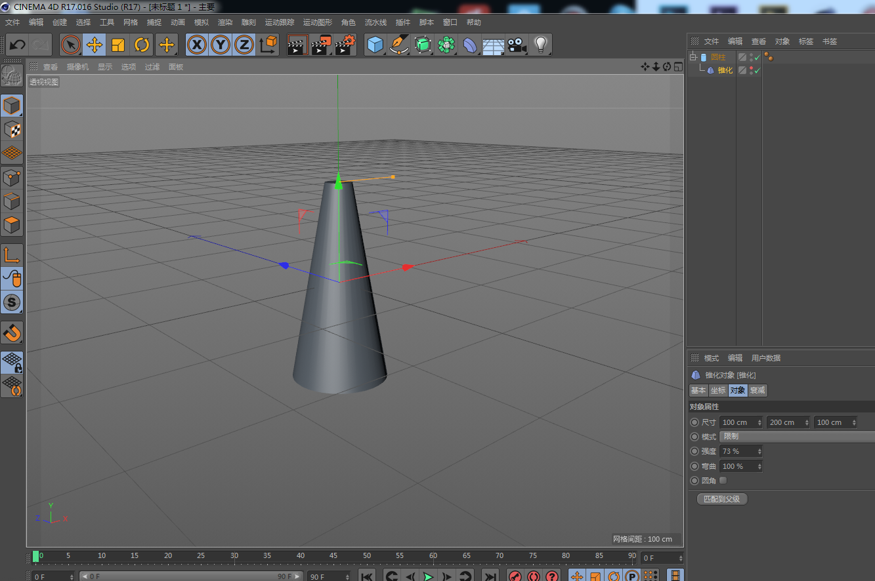Image resolution: width=875 pixels, height=581 pixels.
Task: Switch to the 基本 attribute tab
Action: (698, 390)
